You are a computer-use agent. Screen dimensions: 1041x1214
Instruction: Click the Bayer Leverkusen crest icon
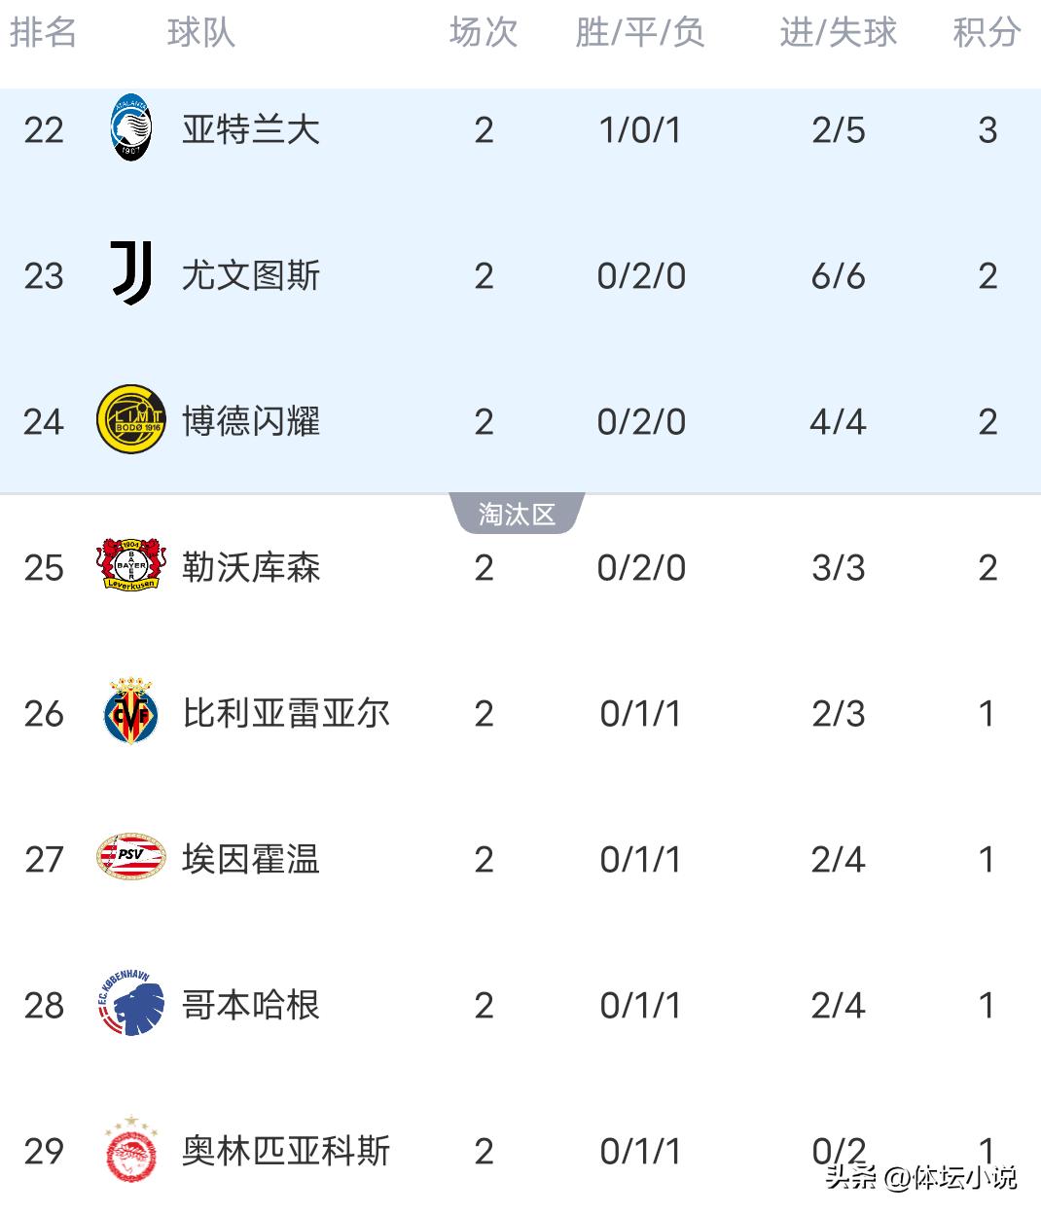[130, 566]
